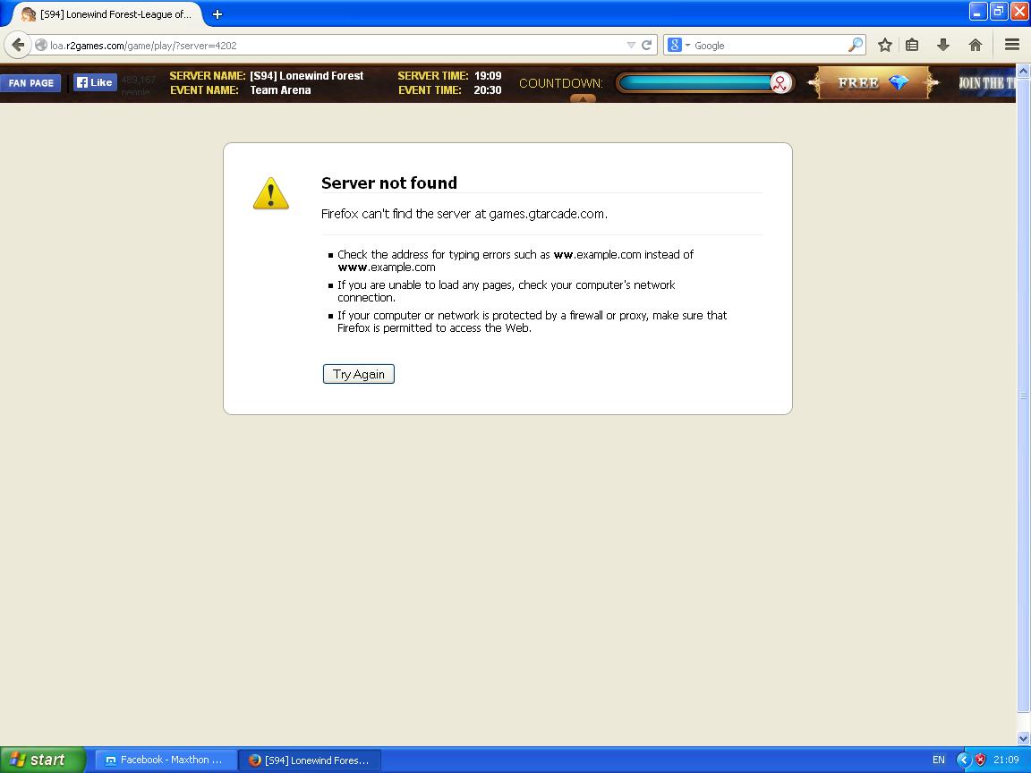
Task: Switch to Facebook - Maxthon taskbar item
Action: [166, 760]
